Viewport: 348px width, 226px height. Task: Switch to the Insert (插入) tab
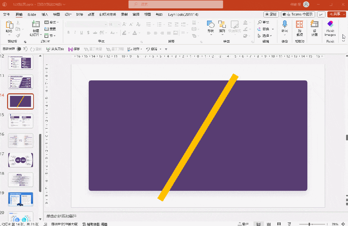click(45, 15)
